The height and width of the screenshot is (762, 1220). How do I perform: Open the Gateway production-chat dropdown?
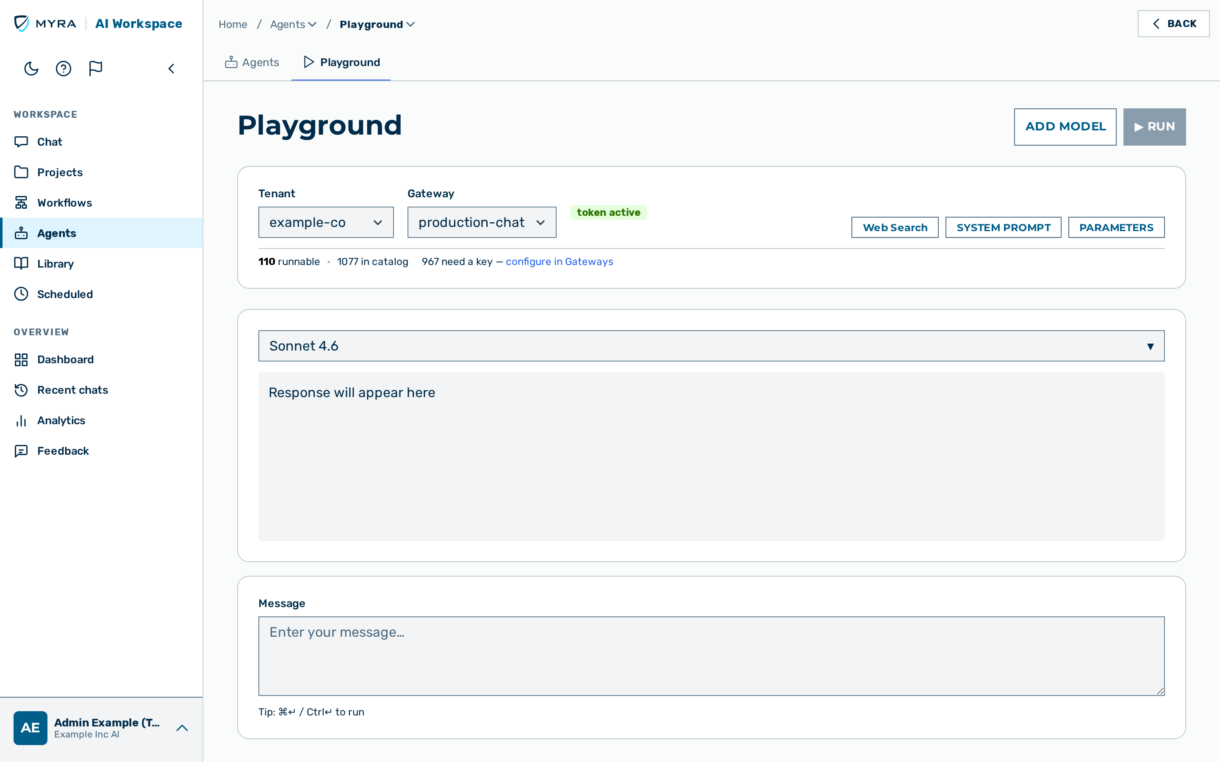pyautogui.click(x=482, y=222)
